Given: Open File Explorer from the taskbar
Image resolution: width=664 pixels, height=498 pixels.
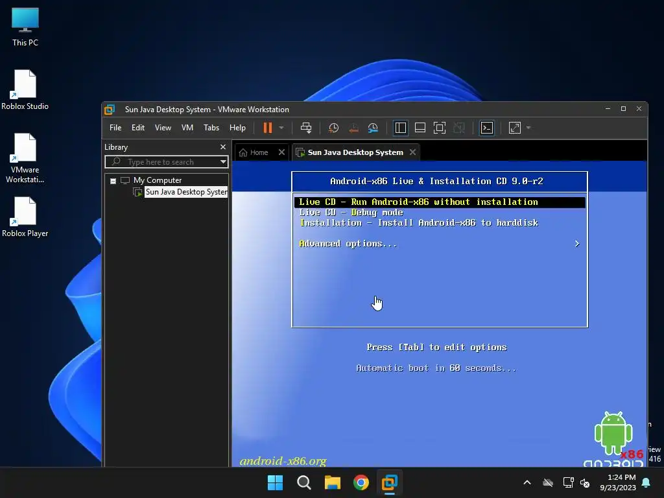Looking at the screenshot, I should (x=333, y=482).
